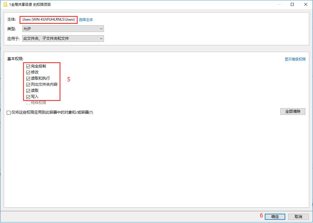313x223 pixels.
Task: Uncheck the 完全控制 permission
Action: pos(28,66)
